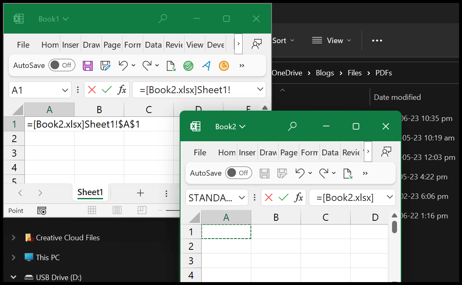The image size is (462, 285).
Task: Open File menu in Book2
Action: [x=200, y=152]
